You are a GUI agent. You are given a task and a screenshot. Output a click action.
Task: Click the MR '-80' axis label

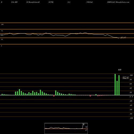pos(131,114)
